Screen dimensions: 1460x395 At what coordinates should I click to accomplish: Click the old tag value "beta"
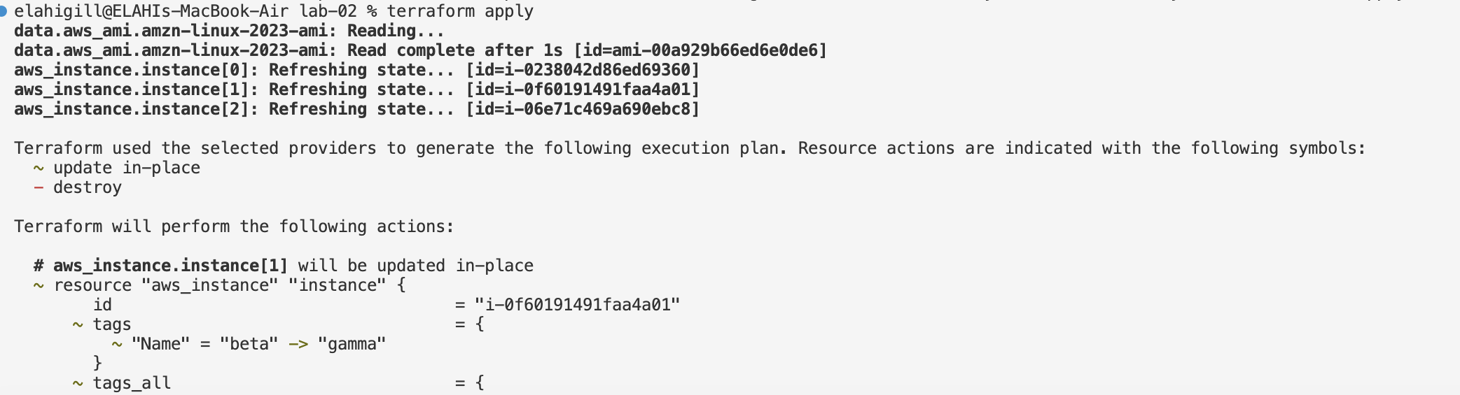coord(249,344)
